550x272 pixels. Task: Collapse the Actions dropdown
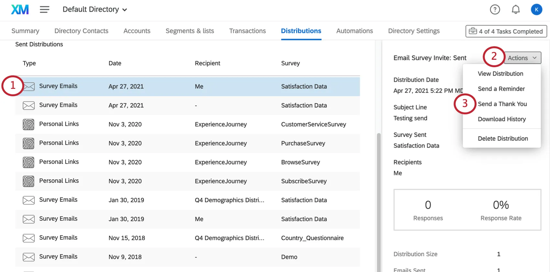(522, 58)
